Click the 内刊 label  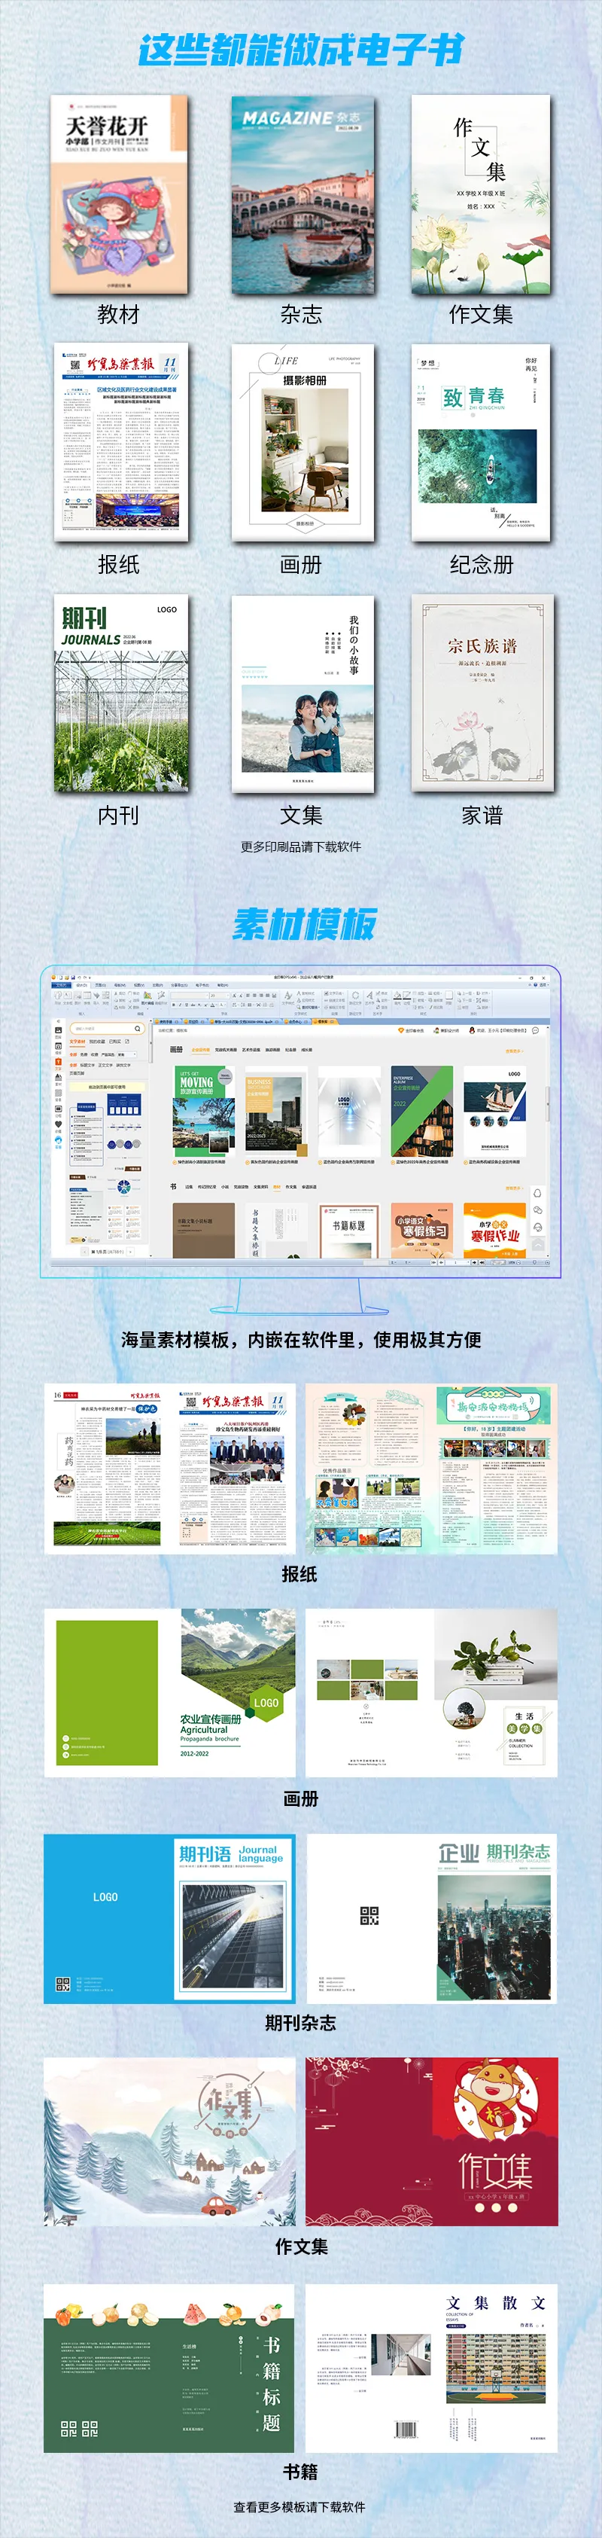pyautogui.click(x=119, y=815)
